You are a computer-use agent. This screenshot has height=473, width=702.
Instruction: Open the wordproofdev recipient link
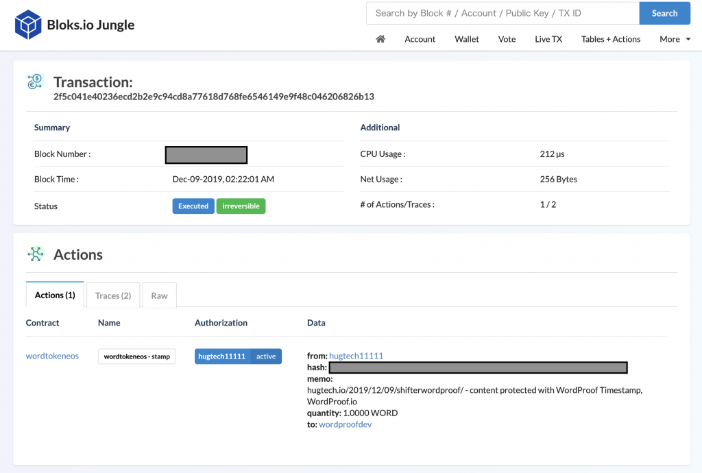pos(346,424)
